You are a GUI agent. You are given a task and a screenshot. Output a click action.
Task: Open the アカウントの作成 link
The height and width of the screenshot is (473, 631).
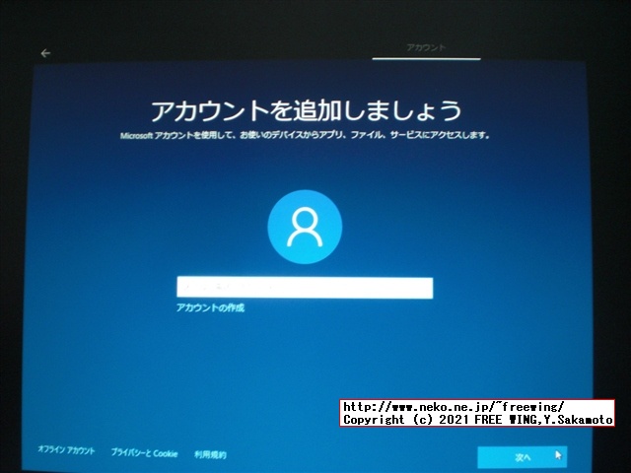210,308
